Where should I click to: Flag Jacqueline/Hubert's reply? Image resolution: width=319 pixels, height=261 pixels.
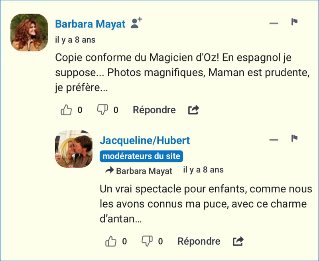[x=295, y=138]
